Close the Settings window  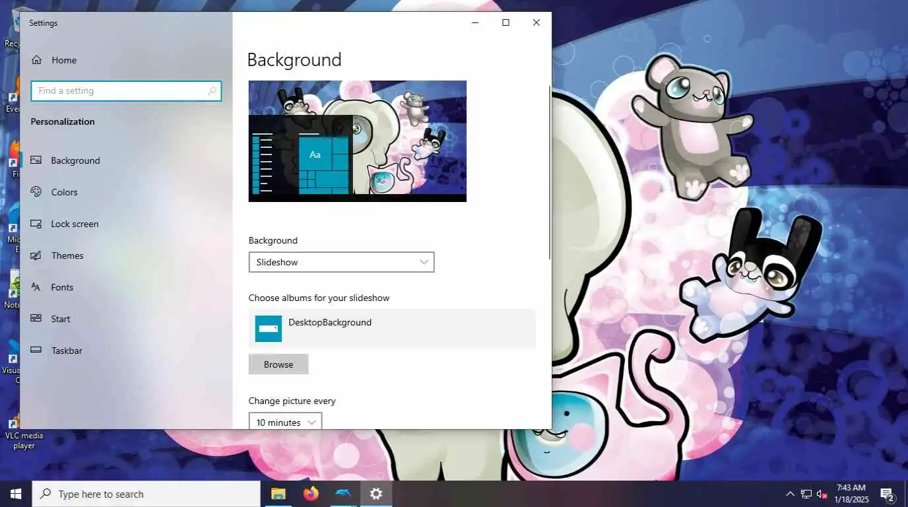[536, 22]
